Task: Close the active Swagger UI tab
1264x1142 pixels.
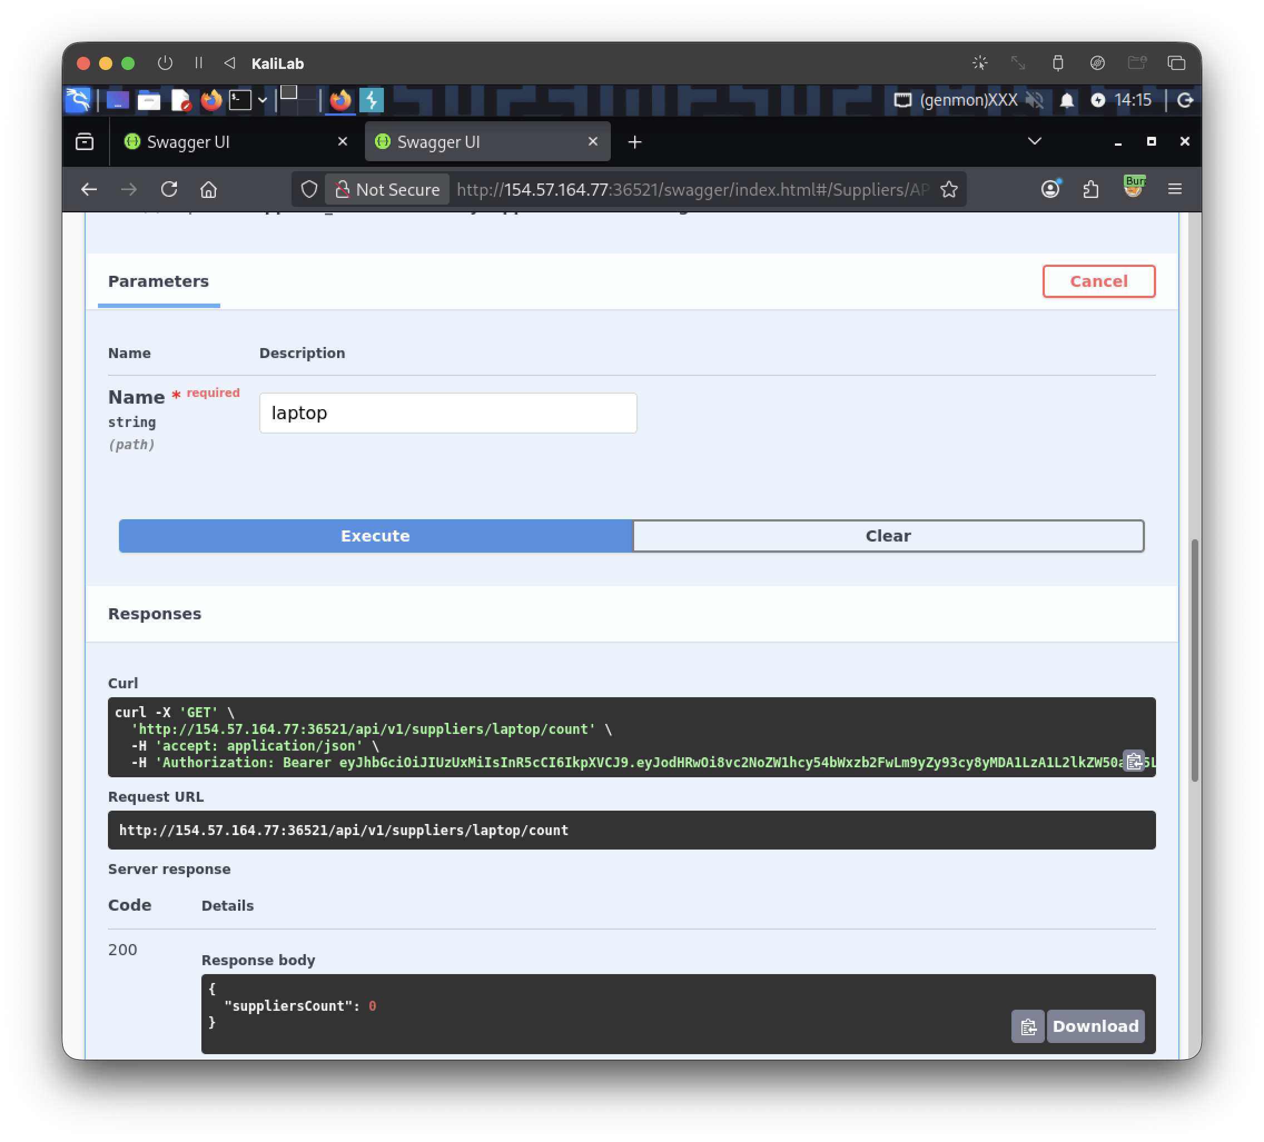Action: 592,142
